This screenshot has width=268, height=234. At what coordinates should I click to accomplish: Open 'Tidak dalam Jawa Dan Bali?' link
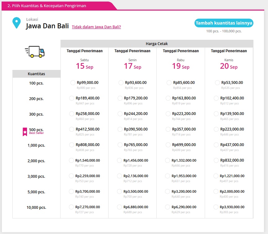tap(96, 27)
